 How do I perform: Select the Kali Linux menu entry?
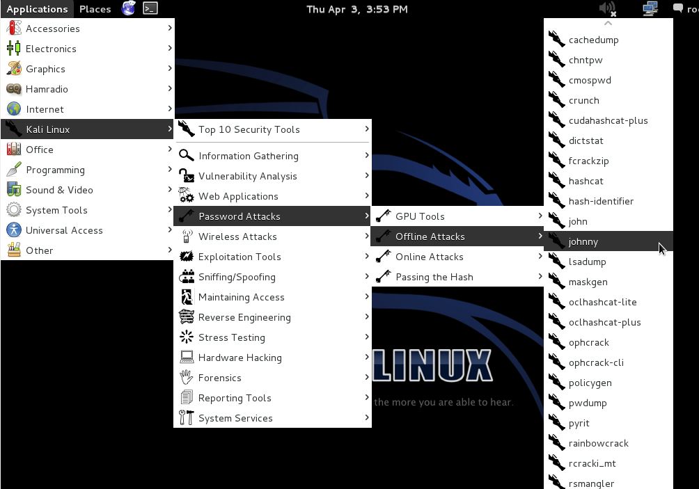pos(88,129)
